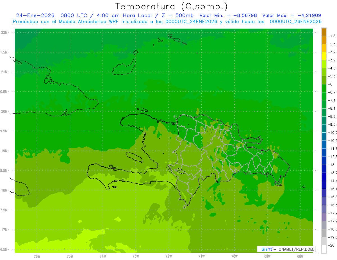The height and width of the screenshot is (260, 337).
Task: Select the initialization time '0000UTC_24ENE2026'
Action: tap(191, 21)
